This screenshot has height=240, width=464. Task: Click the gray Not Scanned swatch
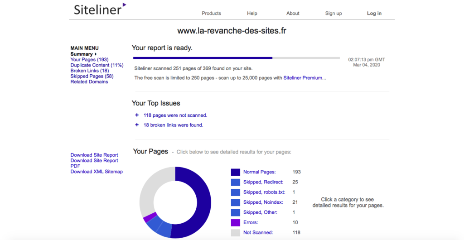(x=236, y=232)
